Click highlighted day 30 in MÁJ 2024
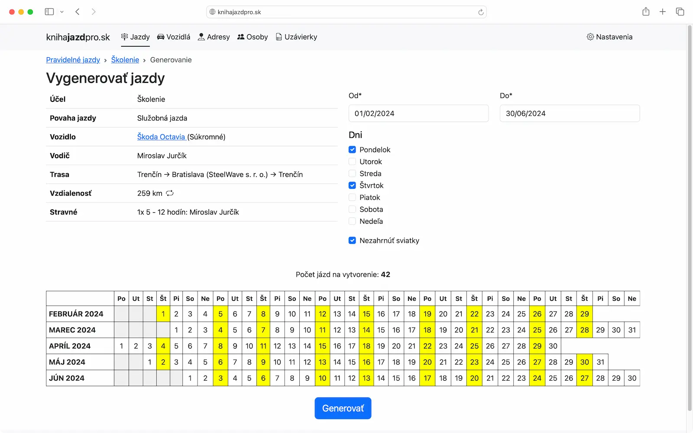This screenshot has height=433, width=693. pos(585,362)
